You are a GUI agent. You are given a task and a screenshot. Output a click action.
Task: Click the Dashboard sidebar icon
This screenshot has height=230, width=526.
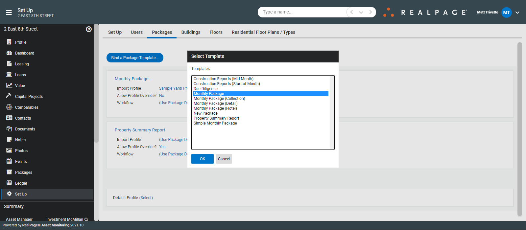click(9, 53)
